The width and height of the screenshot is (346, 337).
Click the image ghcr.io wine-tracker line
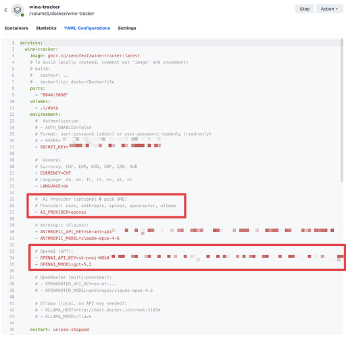click(x=85, y=56)
